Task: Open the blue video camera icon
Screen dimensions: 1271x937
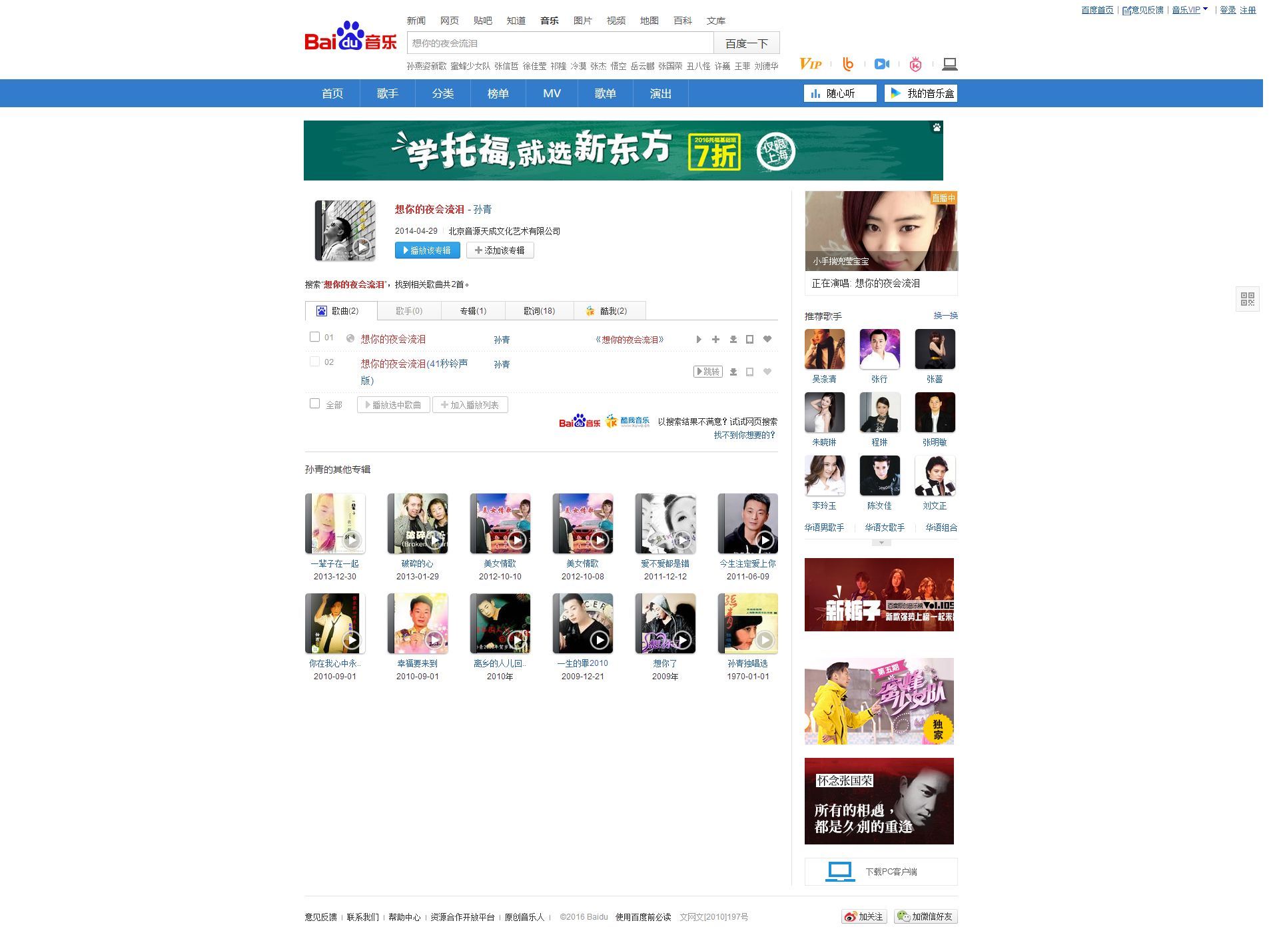Action: [882, 64]
